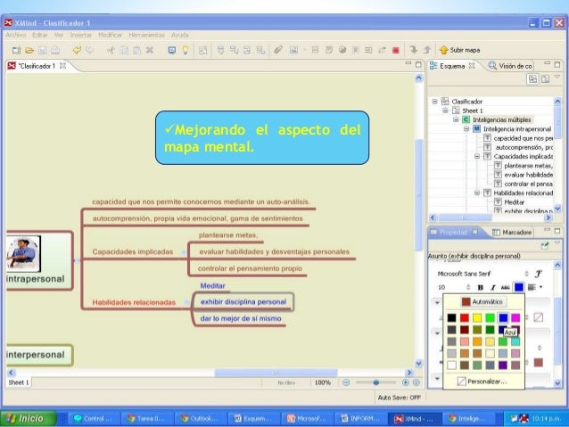This screenshot has width=569, height=427.
Task: Collapse Capacidades implicada node in outline
Action: [x=477, y=156]
